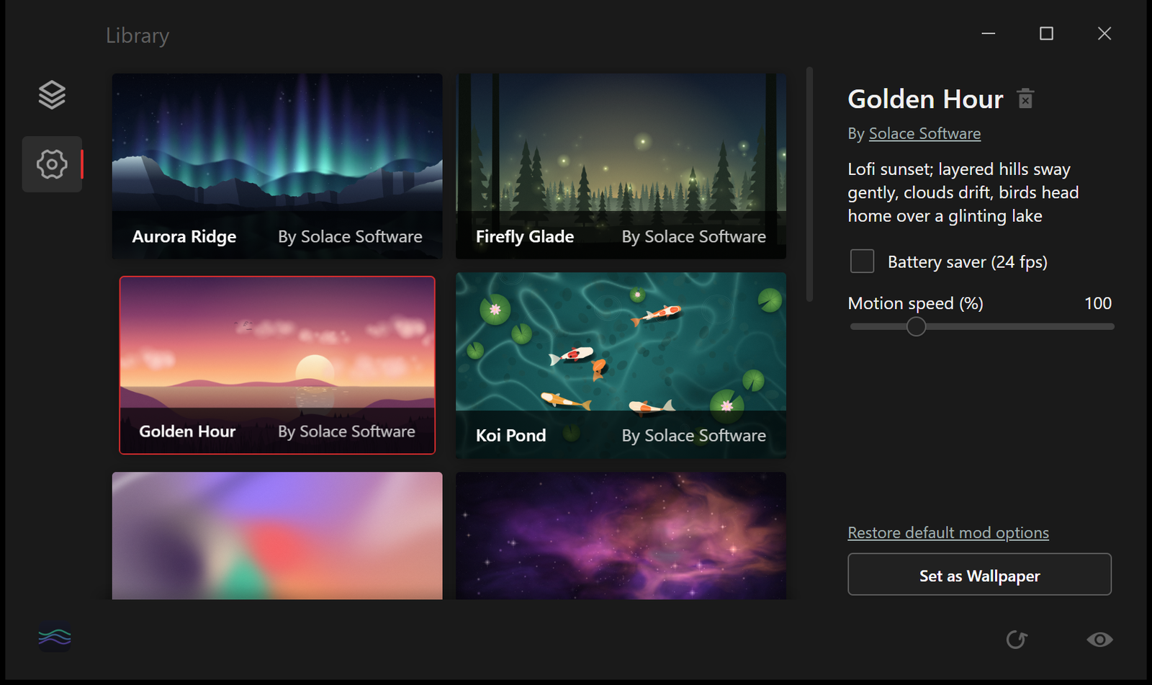The height and width of the screenshot is (685, 1152).
Task: Select the Golden Hour wallpaper thumbnail
Action: pos(277,365)
